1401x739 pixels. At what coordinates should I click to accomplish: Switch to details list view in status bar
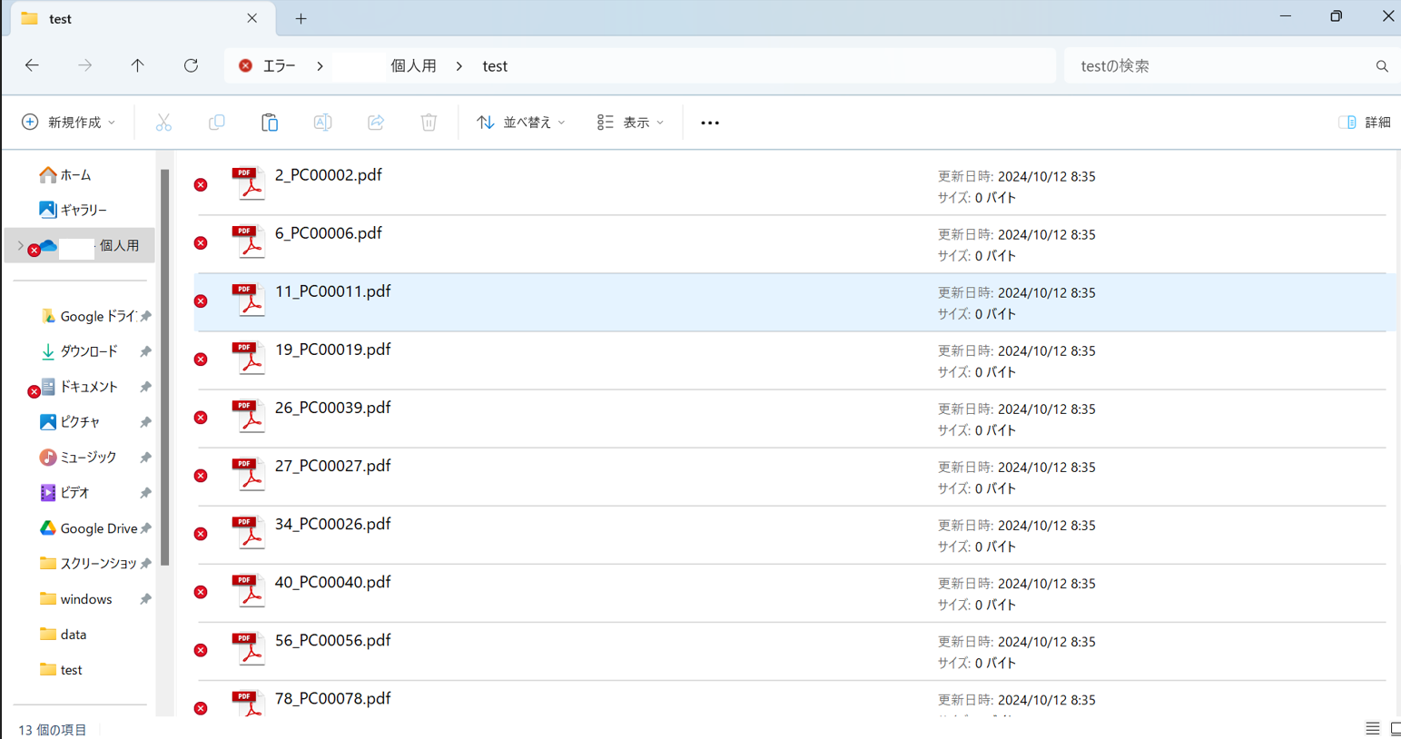(1373, 729)
